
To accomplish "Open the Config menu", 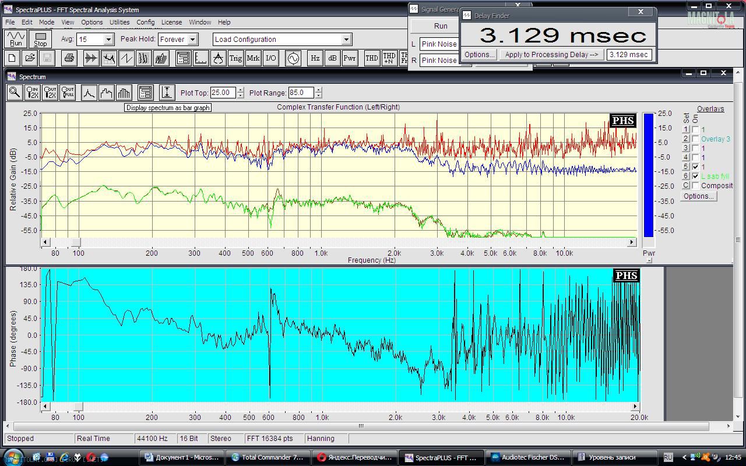I will pyautogui.click(x=146, y=22).
